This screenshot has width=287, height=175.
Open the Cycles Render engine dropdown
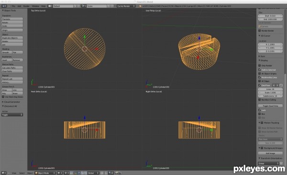pyautogui.click(x=126, y=6)
